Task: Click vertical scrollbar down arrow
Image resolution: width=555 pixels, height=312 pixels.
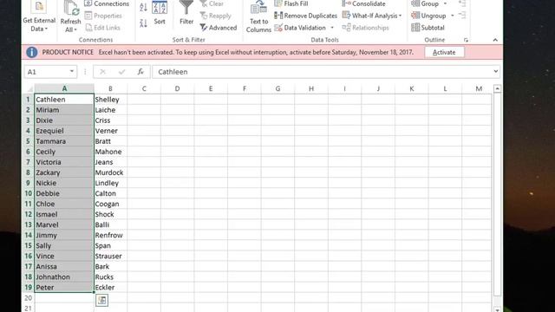Action: [497, 309]
